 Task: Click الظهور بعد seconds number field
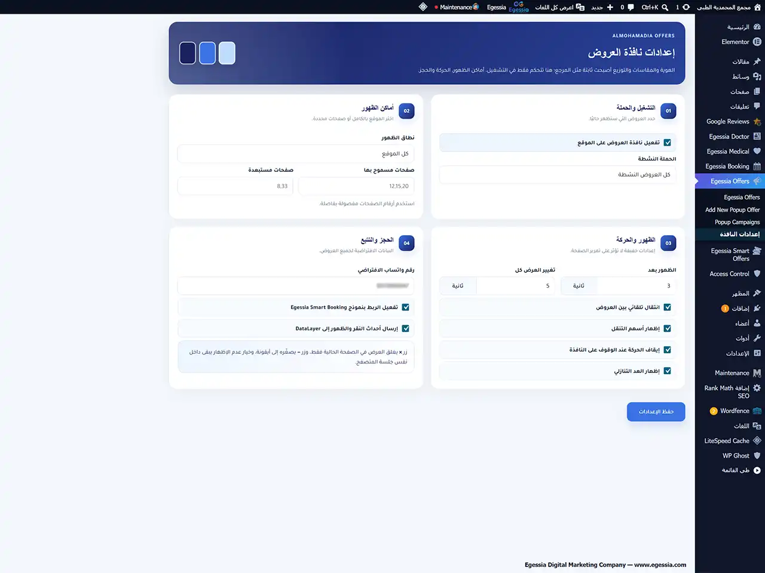pos(637,286)
